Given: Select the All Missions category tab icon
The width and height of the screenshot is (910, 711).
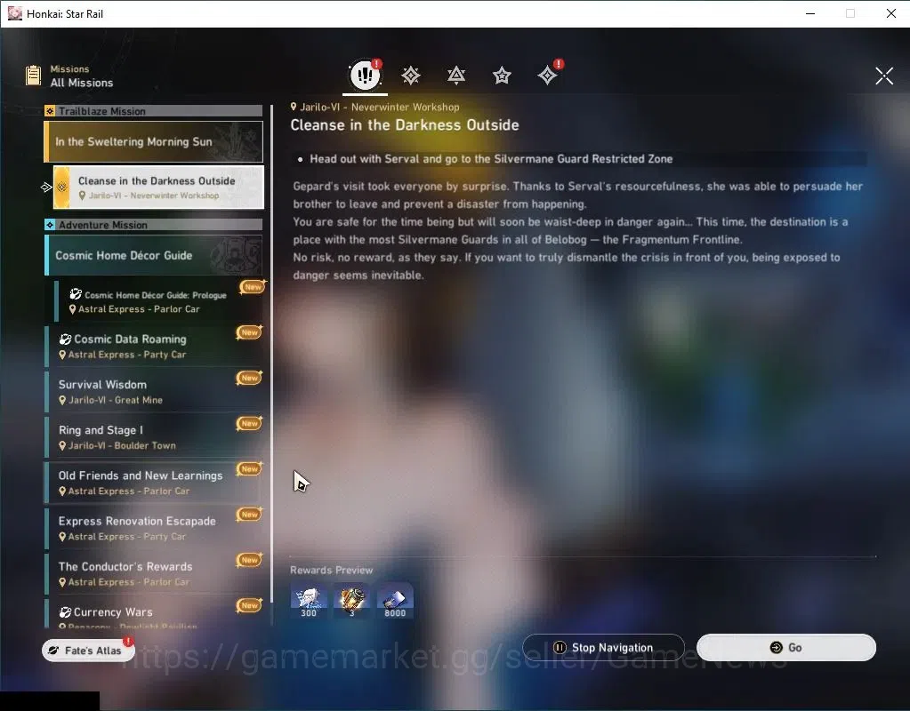Looking at the screenshot, I should click(365, 75).
